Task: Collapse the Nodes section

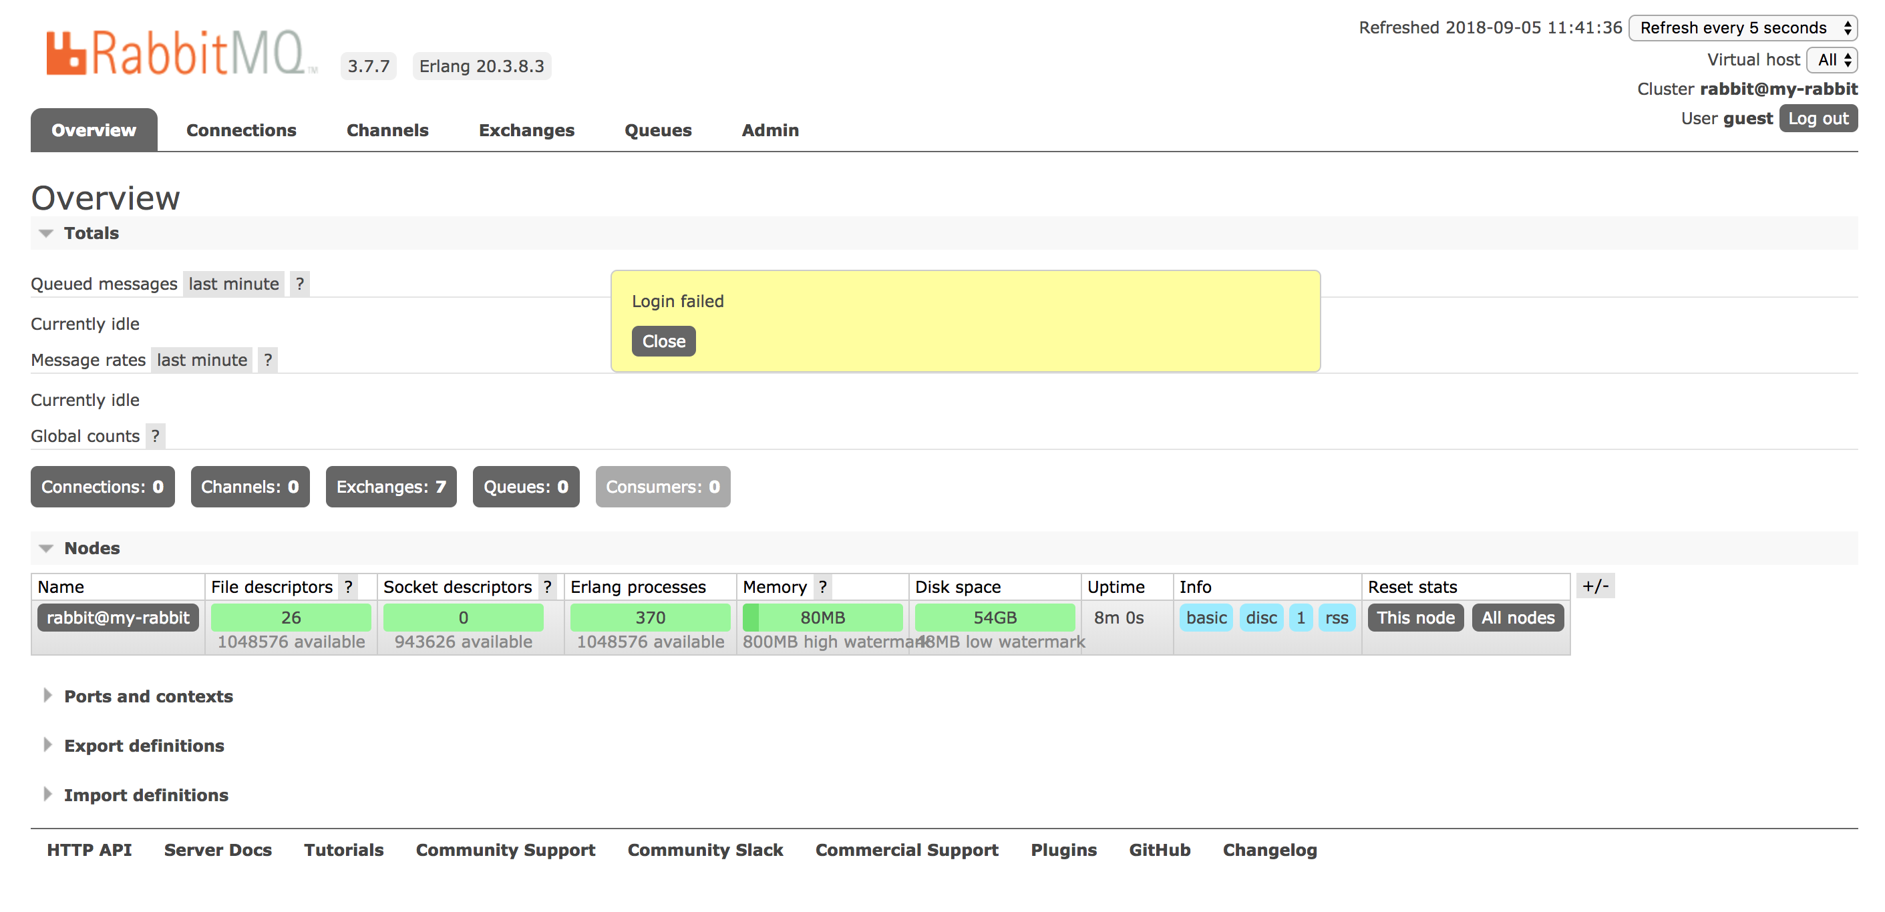Action: [x=92, y=547]
